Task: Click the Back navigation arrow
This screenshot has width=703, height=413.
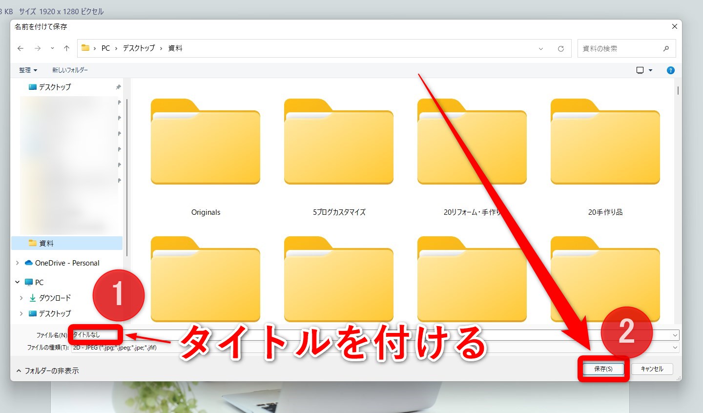Action: (21, 48)
